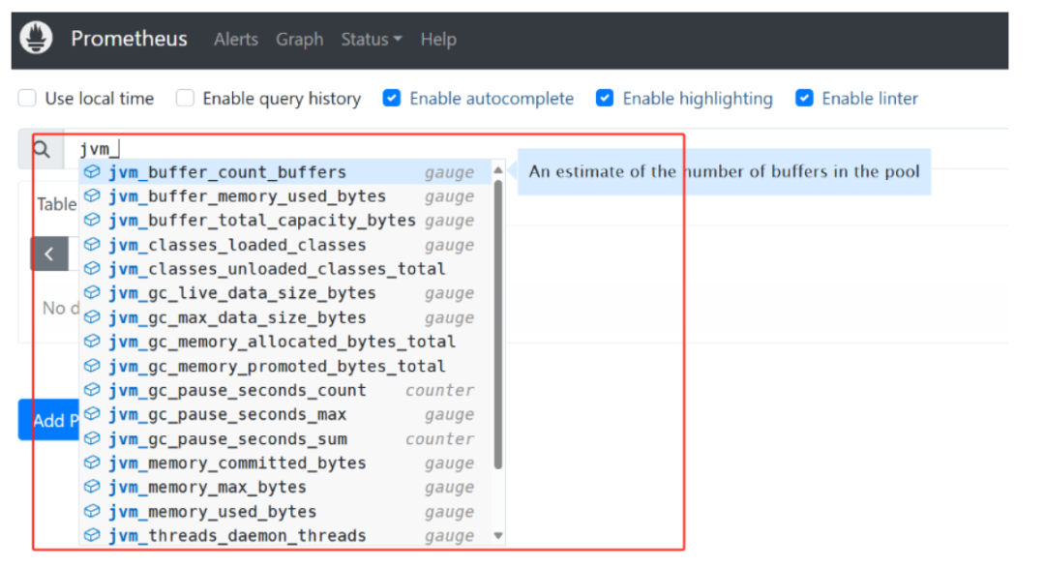The image size is (1045, 568).
Task: Click the autocomplete list scrollbar thumb
Action: (x=498, y=325)
